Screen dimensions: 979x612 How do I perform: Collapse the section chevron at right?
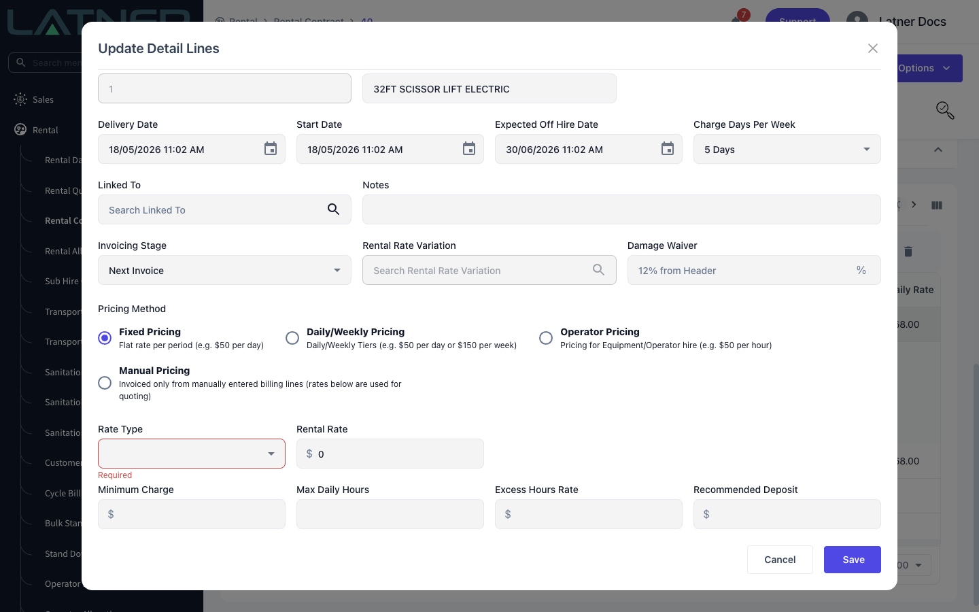pos(938,150)
